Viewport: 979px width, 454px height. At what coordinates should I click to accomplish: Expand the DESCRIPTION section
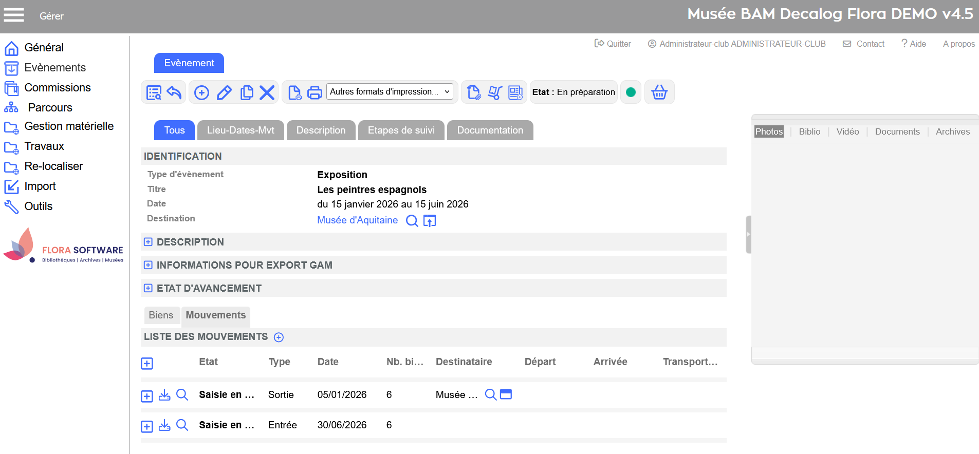pyautogui.click(x=148, y=242)
